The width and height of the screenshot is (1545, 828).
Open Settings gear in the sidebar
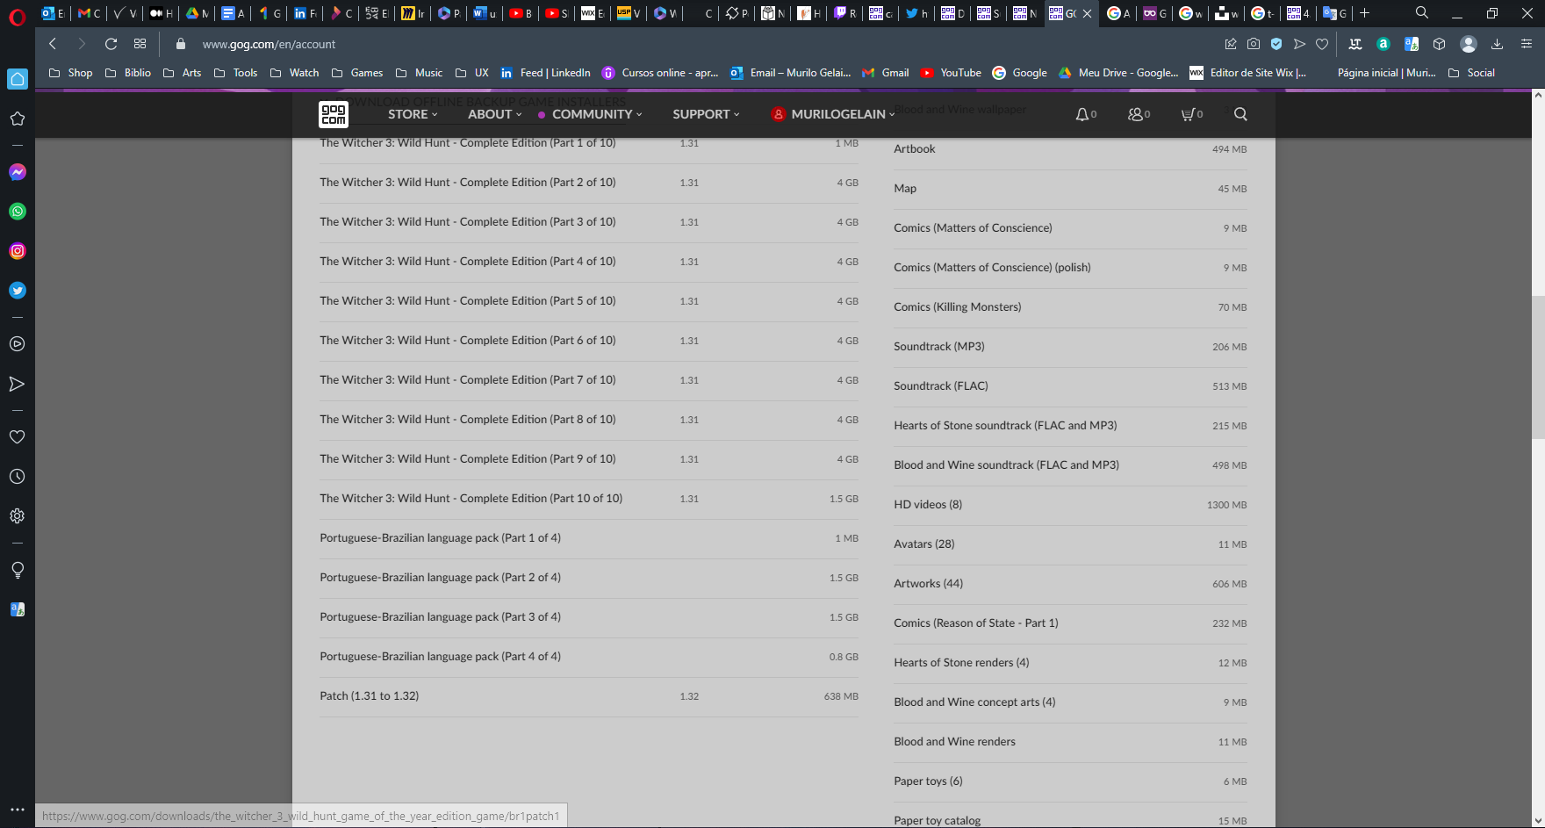(17, 516)
